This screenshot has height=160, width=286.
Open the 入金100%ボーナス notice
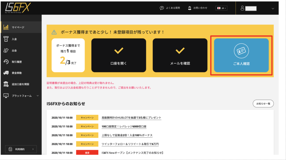127,135
